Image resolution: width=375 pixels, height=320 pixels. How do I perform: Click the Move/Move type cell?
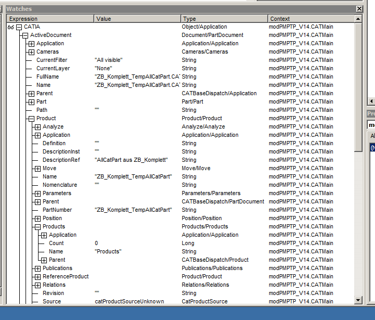click(x=196, y=168)
